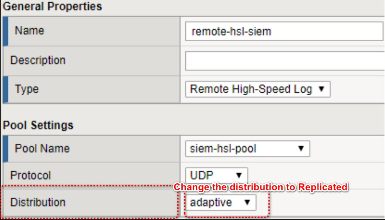The image size is (385, 220).
Task: Click the blue required marker beside Name
Action: point(5,31)
